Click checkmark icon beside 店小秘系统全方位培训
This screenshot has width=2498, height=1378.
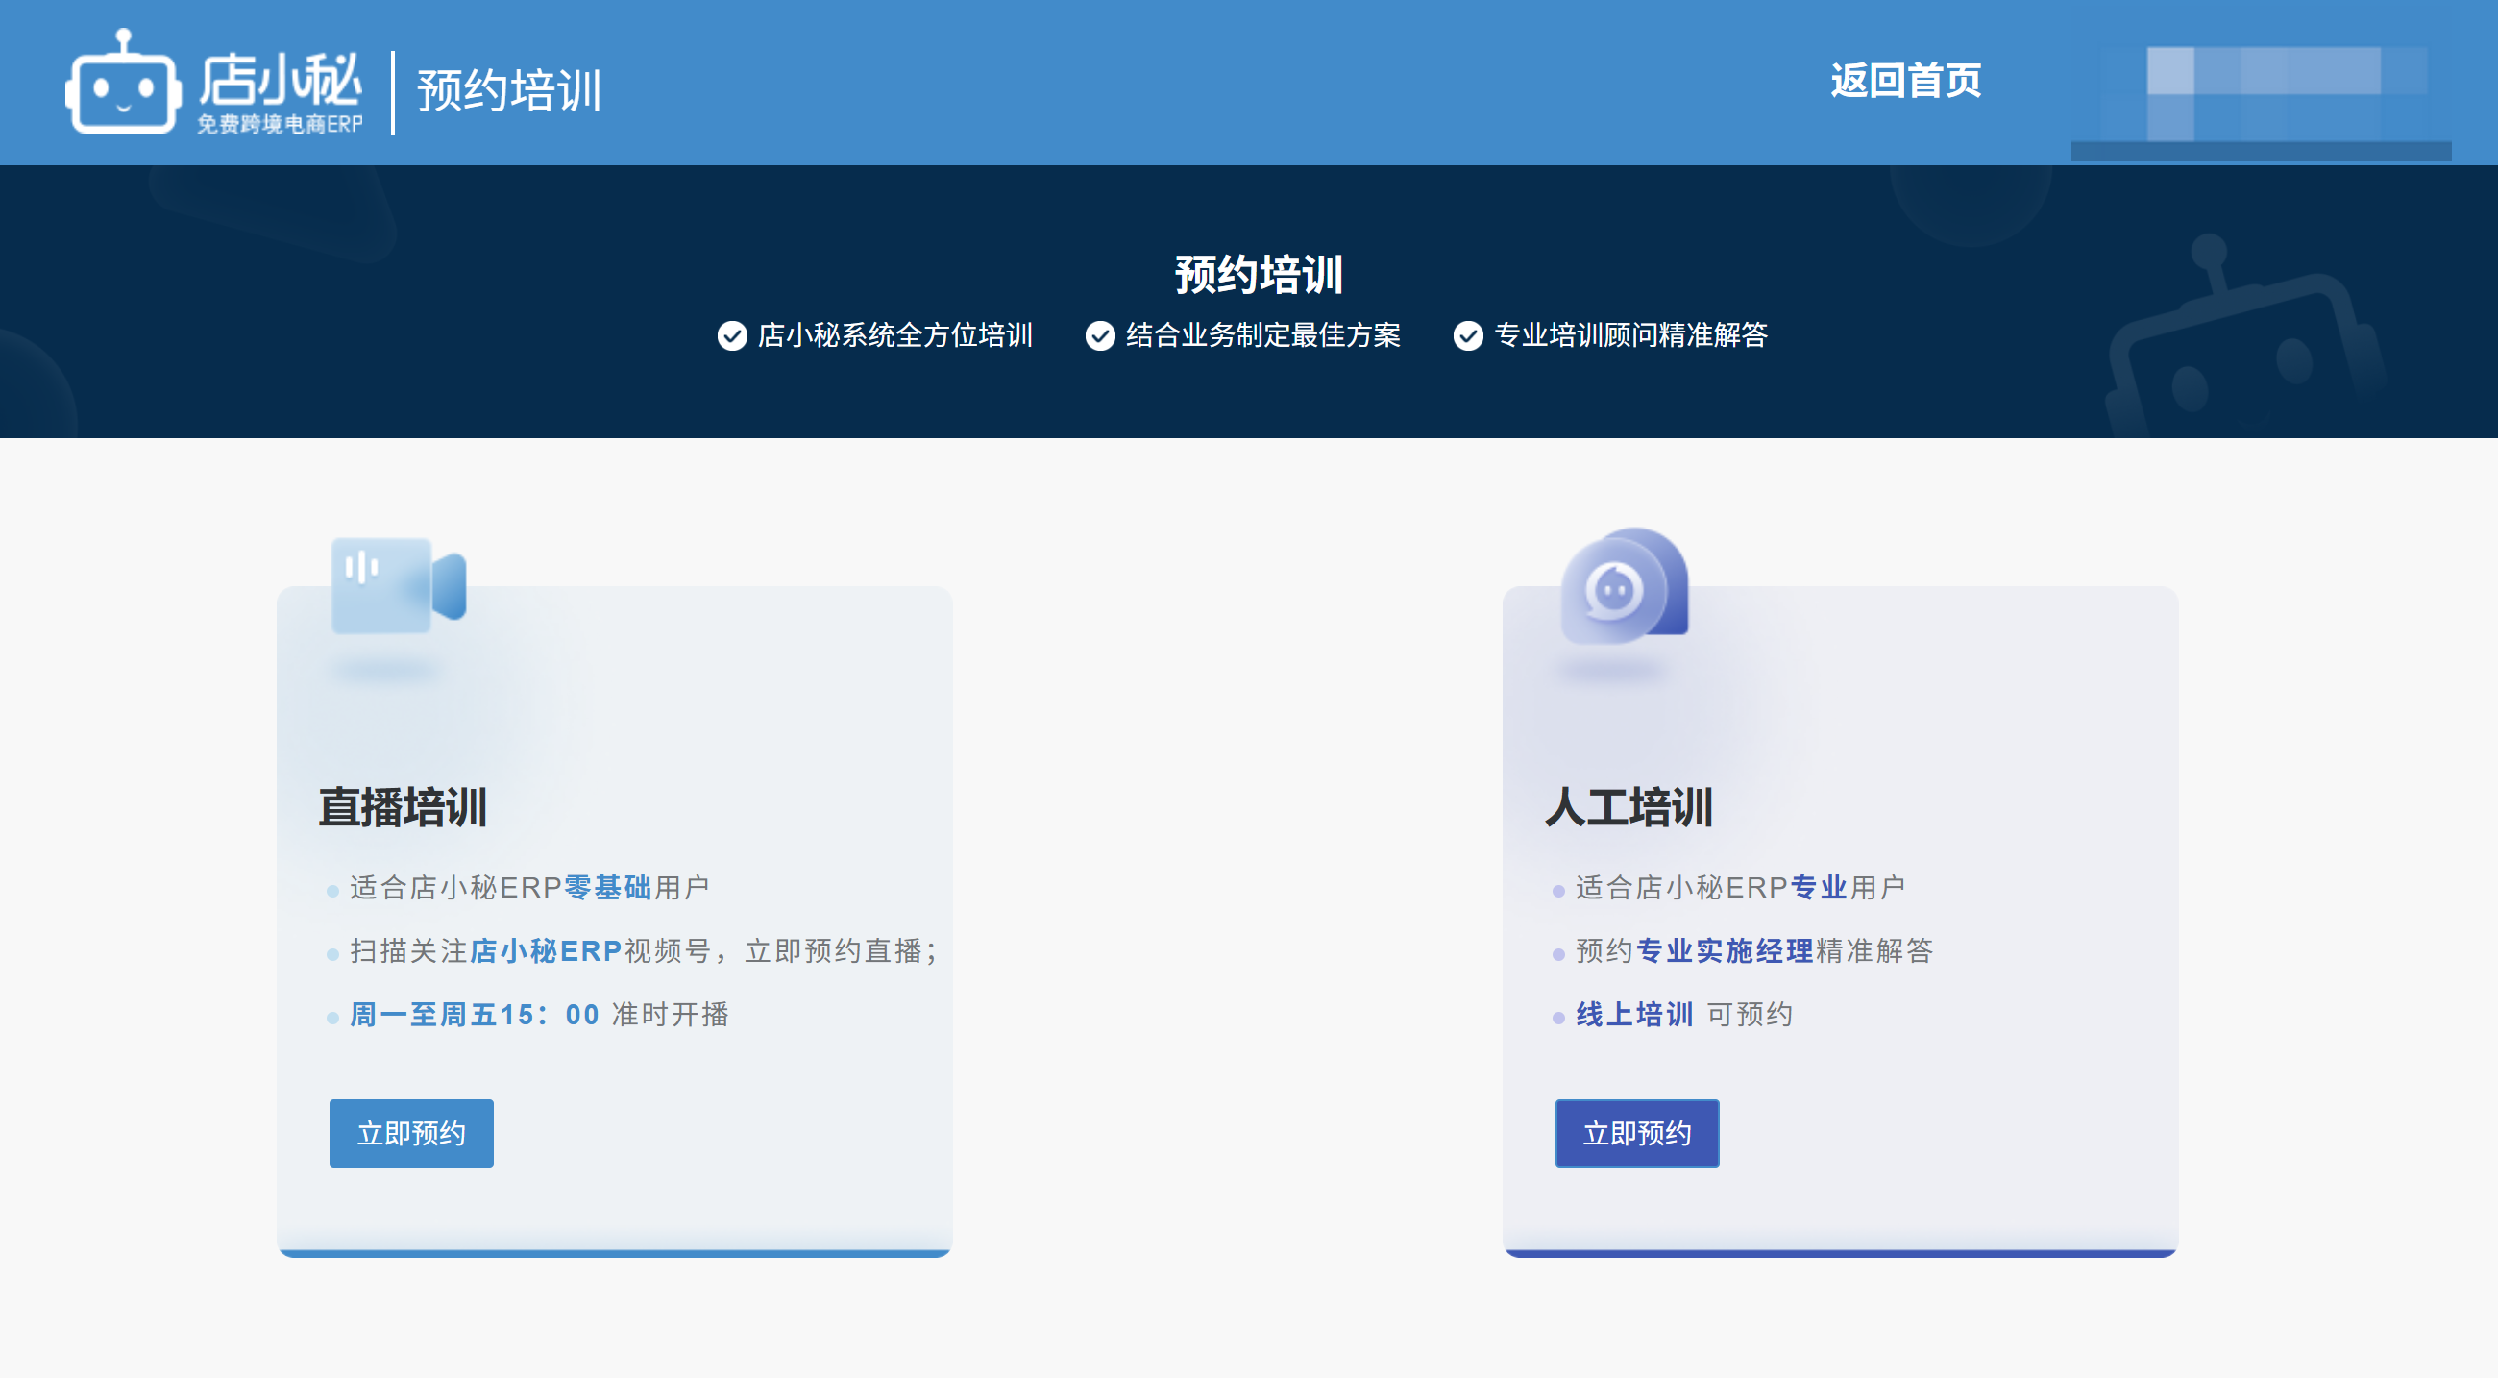tap(732, 335)
